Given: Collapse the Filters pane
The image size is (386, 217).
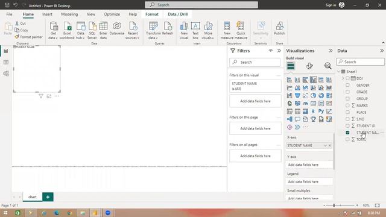Looking at the screenshot, I should coord(279,51).
